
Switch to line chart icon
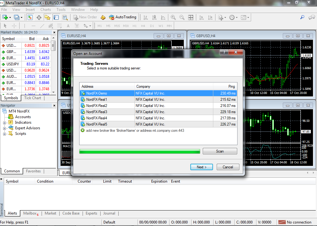163,17
